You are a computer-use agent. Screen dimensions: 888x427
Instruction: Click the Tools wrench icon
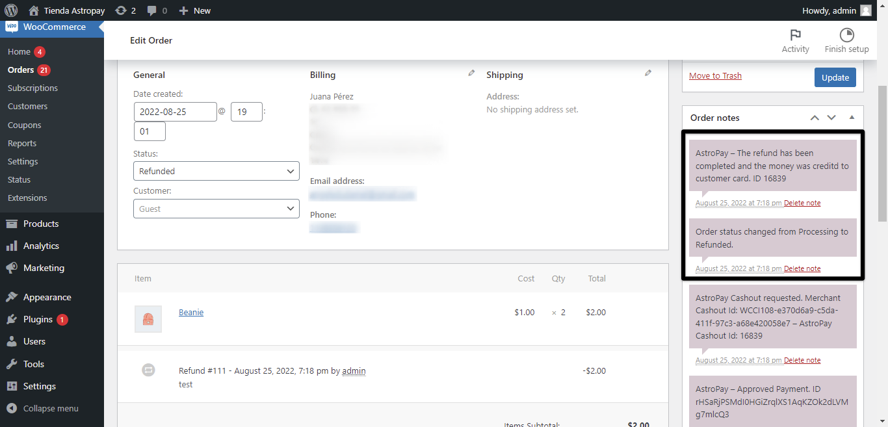[x=12, y=364]
